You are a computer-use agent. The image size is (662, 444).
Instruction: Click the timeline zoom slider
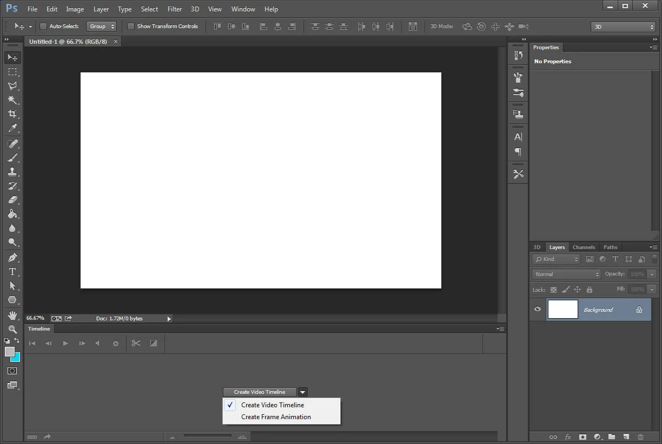208,435
